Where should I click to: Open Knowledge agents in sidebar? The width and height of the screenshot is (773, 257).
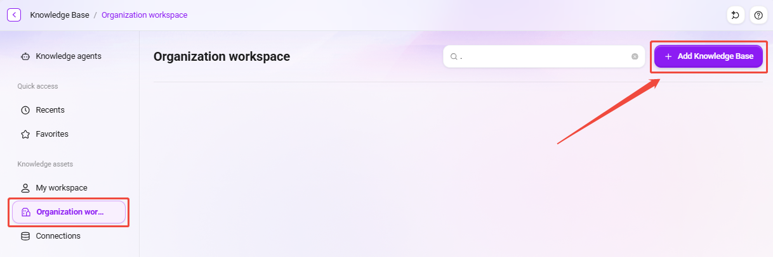click(x=69, y=56)
